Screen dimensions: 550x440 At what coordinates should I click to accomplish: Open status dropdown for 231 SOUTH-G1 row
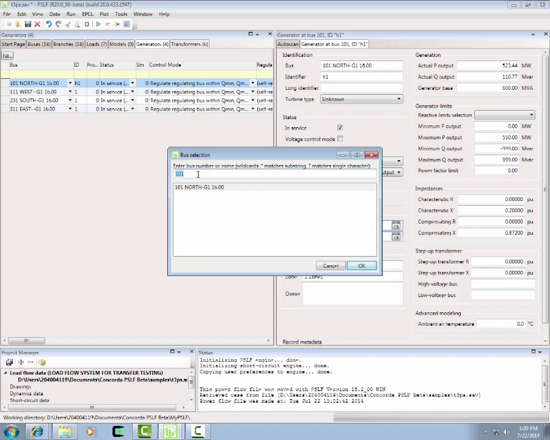(x=133, y=100)
